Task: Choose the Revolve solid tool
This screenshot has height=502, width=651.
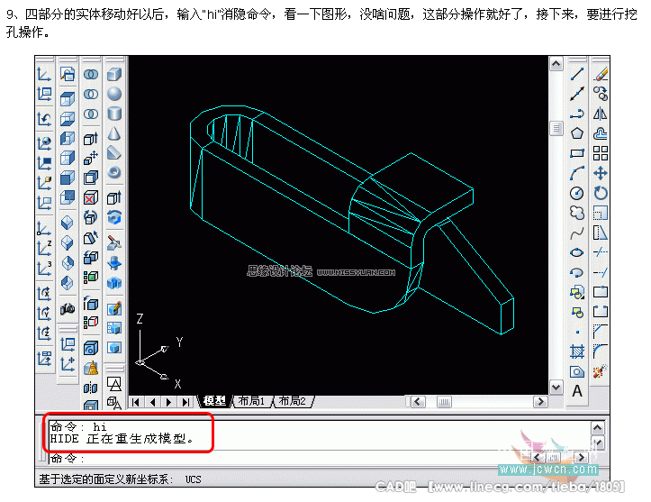Action: [x=114, y=217]
